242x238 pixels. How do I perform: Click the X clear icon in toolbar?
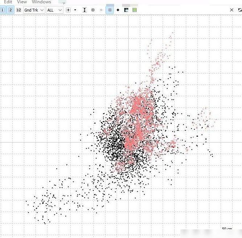[x=231, y=10]
